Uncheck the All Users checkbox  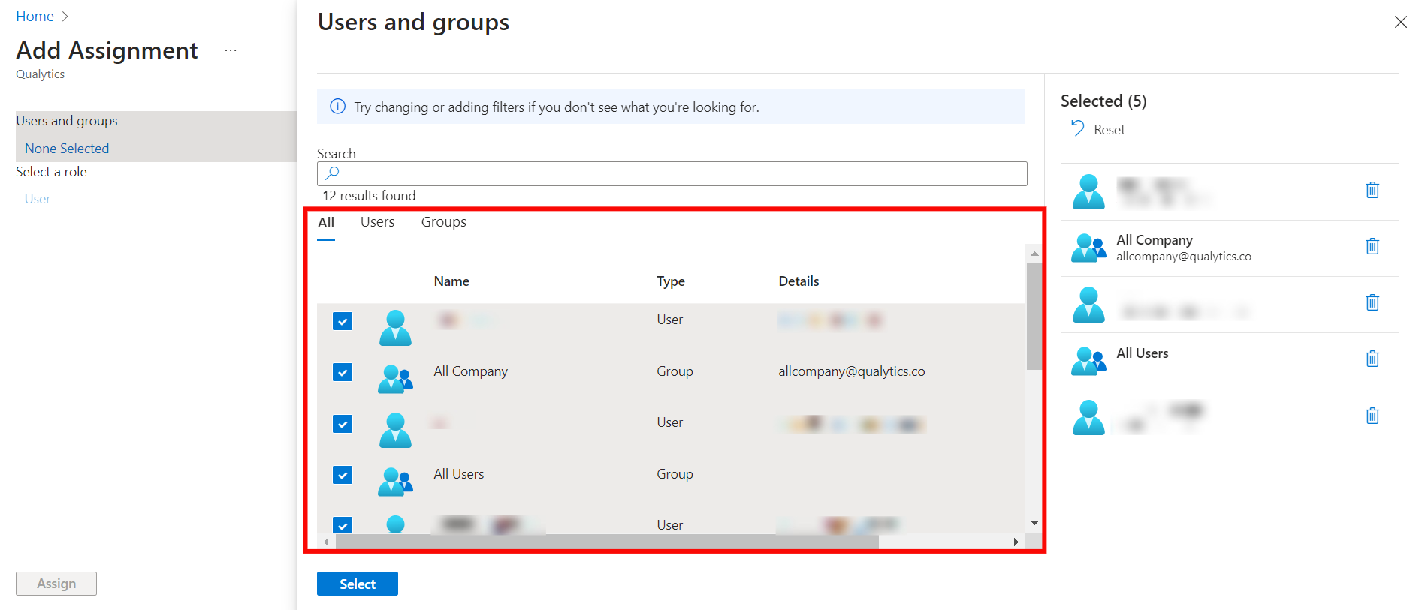[343, 475]
